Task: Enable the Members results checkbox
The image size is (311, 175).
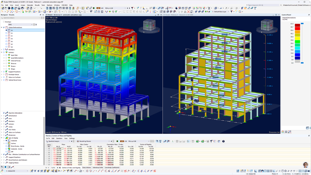Action: 4,50
